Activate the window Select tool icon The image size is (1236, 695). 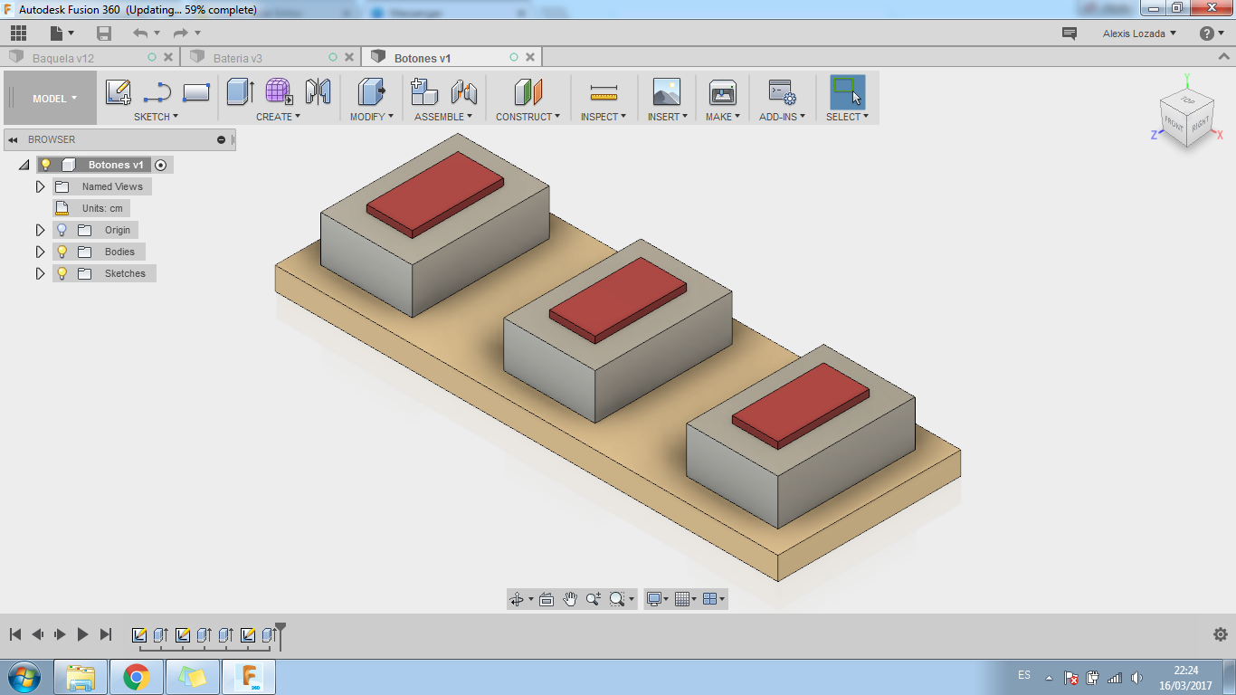[847, 92]
